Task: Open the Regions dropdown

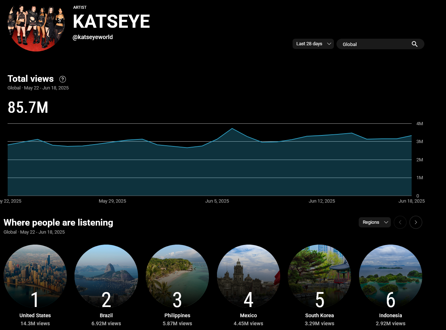Action: tap(375, 222)
